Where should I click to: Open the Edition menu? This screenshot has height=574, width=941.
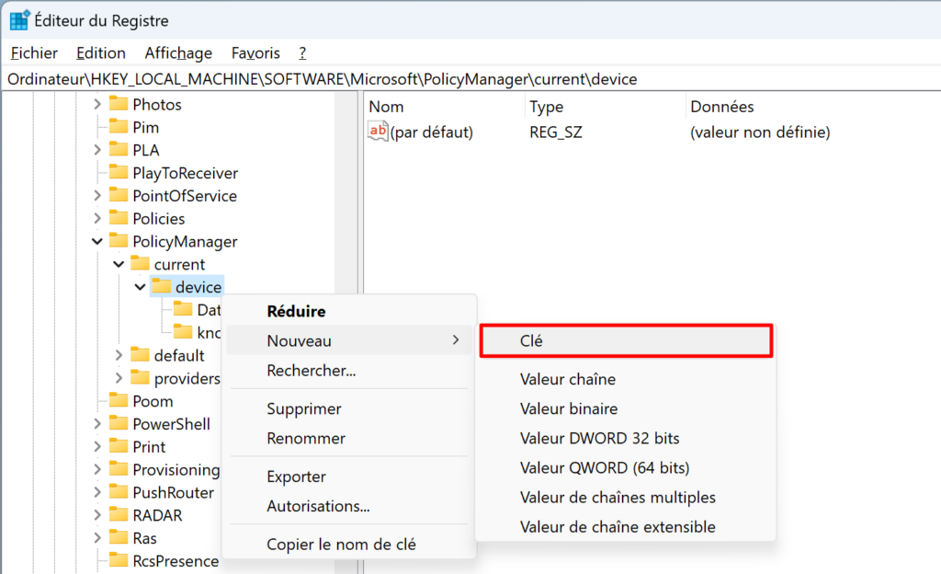click(x=101, y=52)
